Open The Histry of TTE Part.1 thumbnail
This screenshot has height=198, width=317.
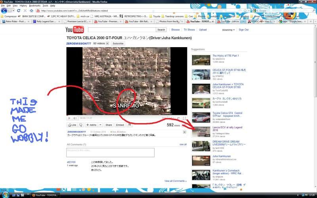point(201,60)
